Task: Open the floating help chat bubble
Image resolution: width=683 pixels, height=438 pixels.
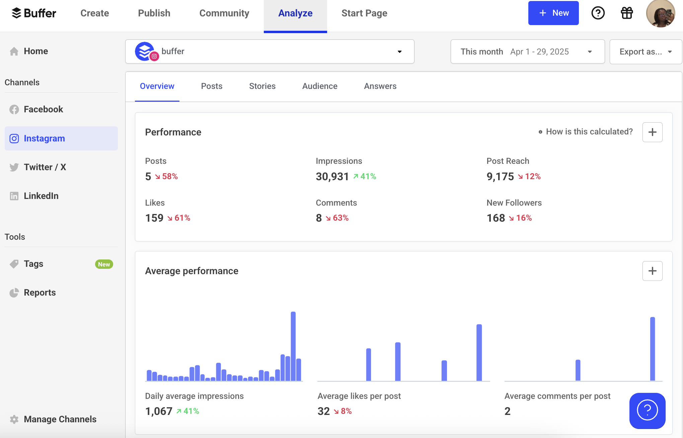Action: pyautogui.click(x=647, y=411)
